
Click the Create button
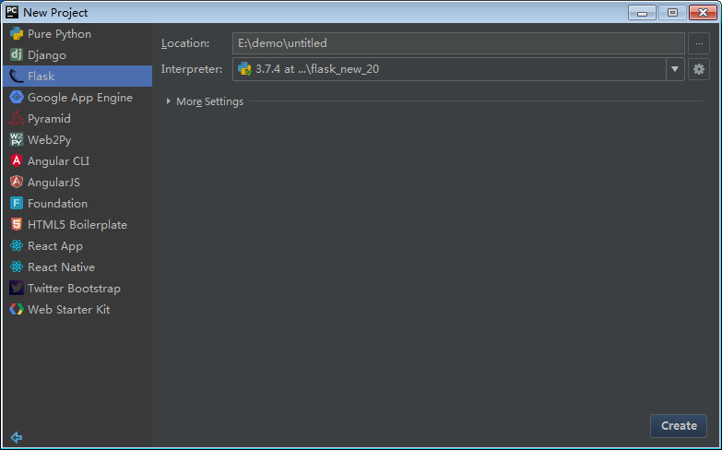coord(679,426)
